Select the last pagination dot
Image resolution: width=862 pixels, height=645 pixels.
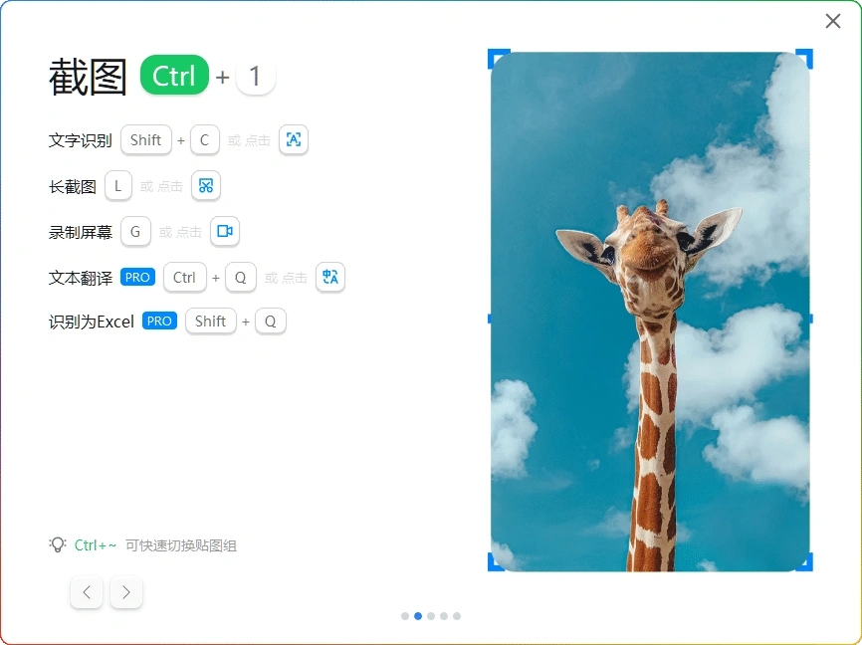[456, 616]
